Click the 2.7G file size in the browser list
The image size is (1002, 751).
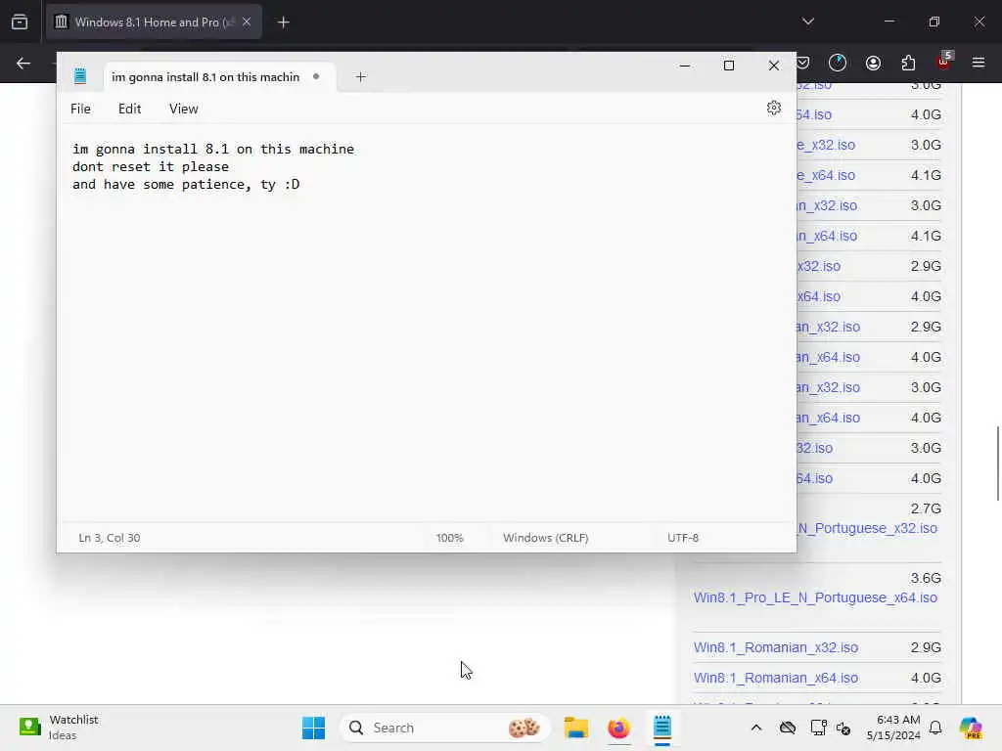pos(926,508)
